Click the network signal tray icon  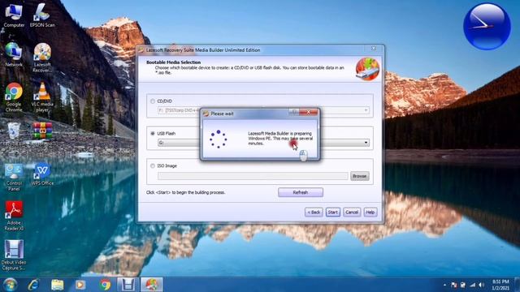coord(472,285)
